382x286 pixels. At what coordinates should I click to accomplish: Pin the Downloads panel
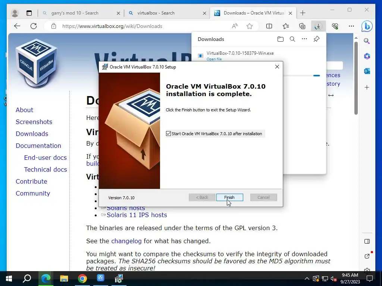(x=316, y=39)
